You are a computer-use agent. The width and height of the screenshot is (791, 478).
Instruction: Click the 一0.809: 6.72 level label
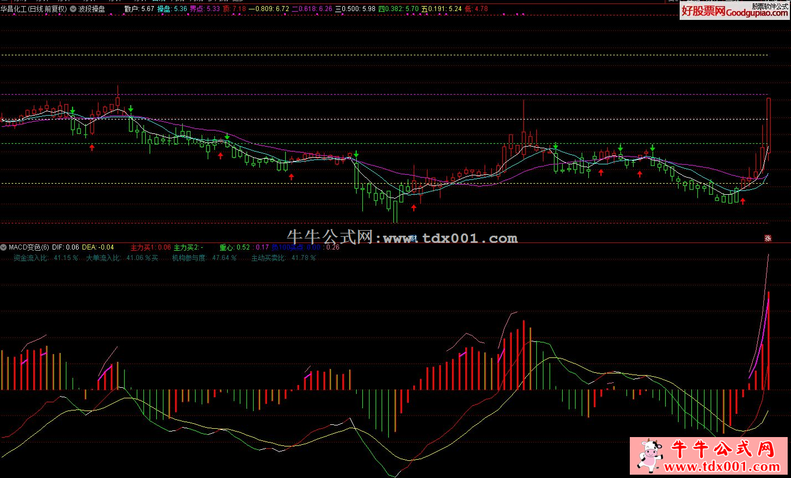269,9
